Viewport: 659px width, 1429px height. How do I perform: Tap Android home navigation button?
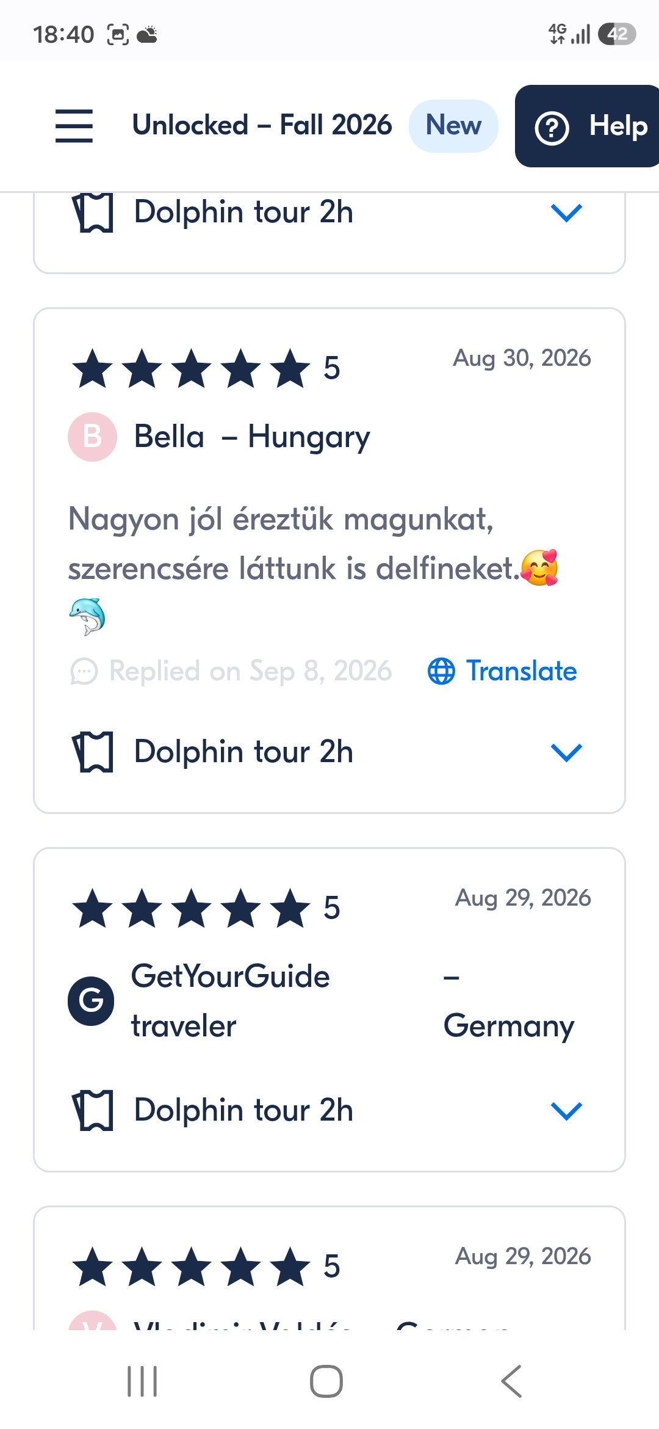[326, 1381]
